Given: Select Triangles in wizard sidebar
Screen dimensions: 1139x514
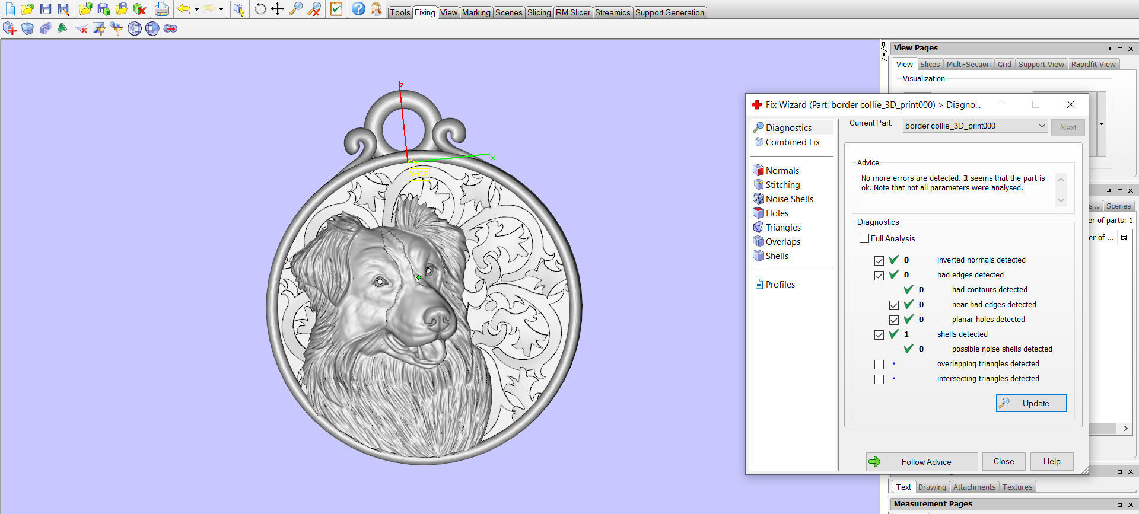Looking at the screenshot, I should click(x=783, y=228).
